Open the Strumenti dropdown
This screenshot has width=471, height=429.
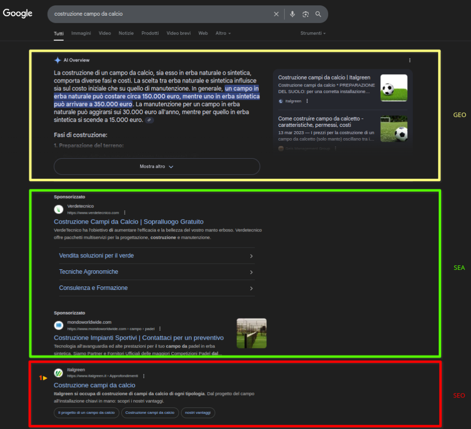pos(313,33)
